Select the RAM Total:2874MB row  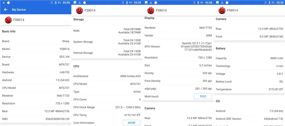107,31
